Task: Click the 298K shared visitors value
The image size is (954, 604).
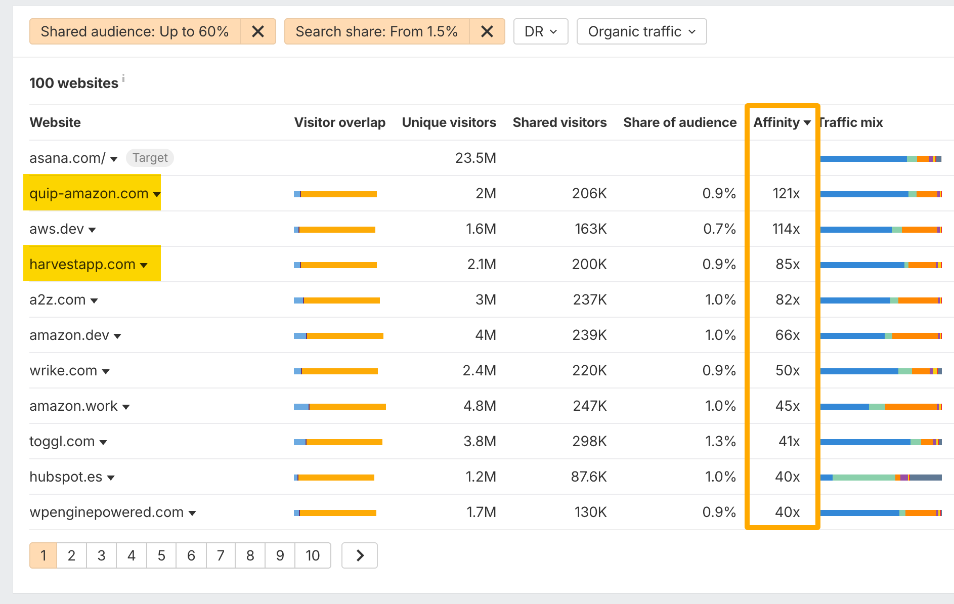Action: pyautogui.click(x=589, y=441)
